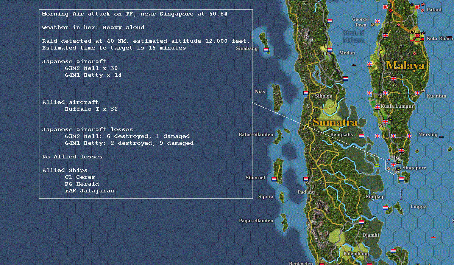Click the British flag beneath the Malaya label
Image resolution: width=454 pixels, height=265 pixels.
pyautogui.click(x=393, y=79)
